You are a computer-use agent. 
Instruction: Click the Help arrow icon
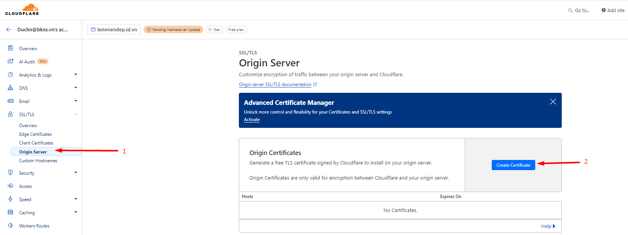pyautogui.click(x=554, y=226)
